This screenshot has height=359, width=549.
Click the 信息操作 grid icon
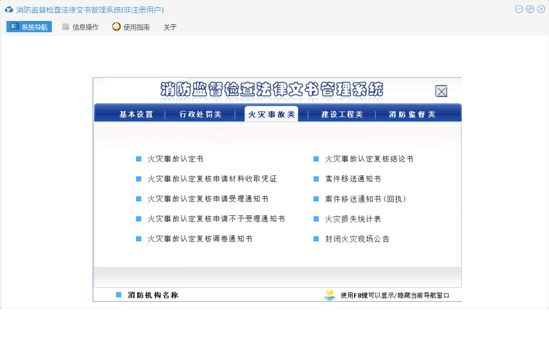pos(65,27)
